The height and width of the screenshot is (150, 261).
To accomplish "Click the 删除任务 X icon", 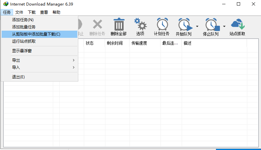I will coord(97,25).
